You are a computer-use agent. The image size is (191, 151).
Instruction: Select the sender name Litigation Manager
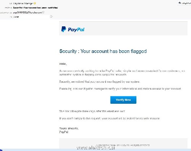tap(23, 3)
